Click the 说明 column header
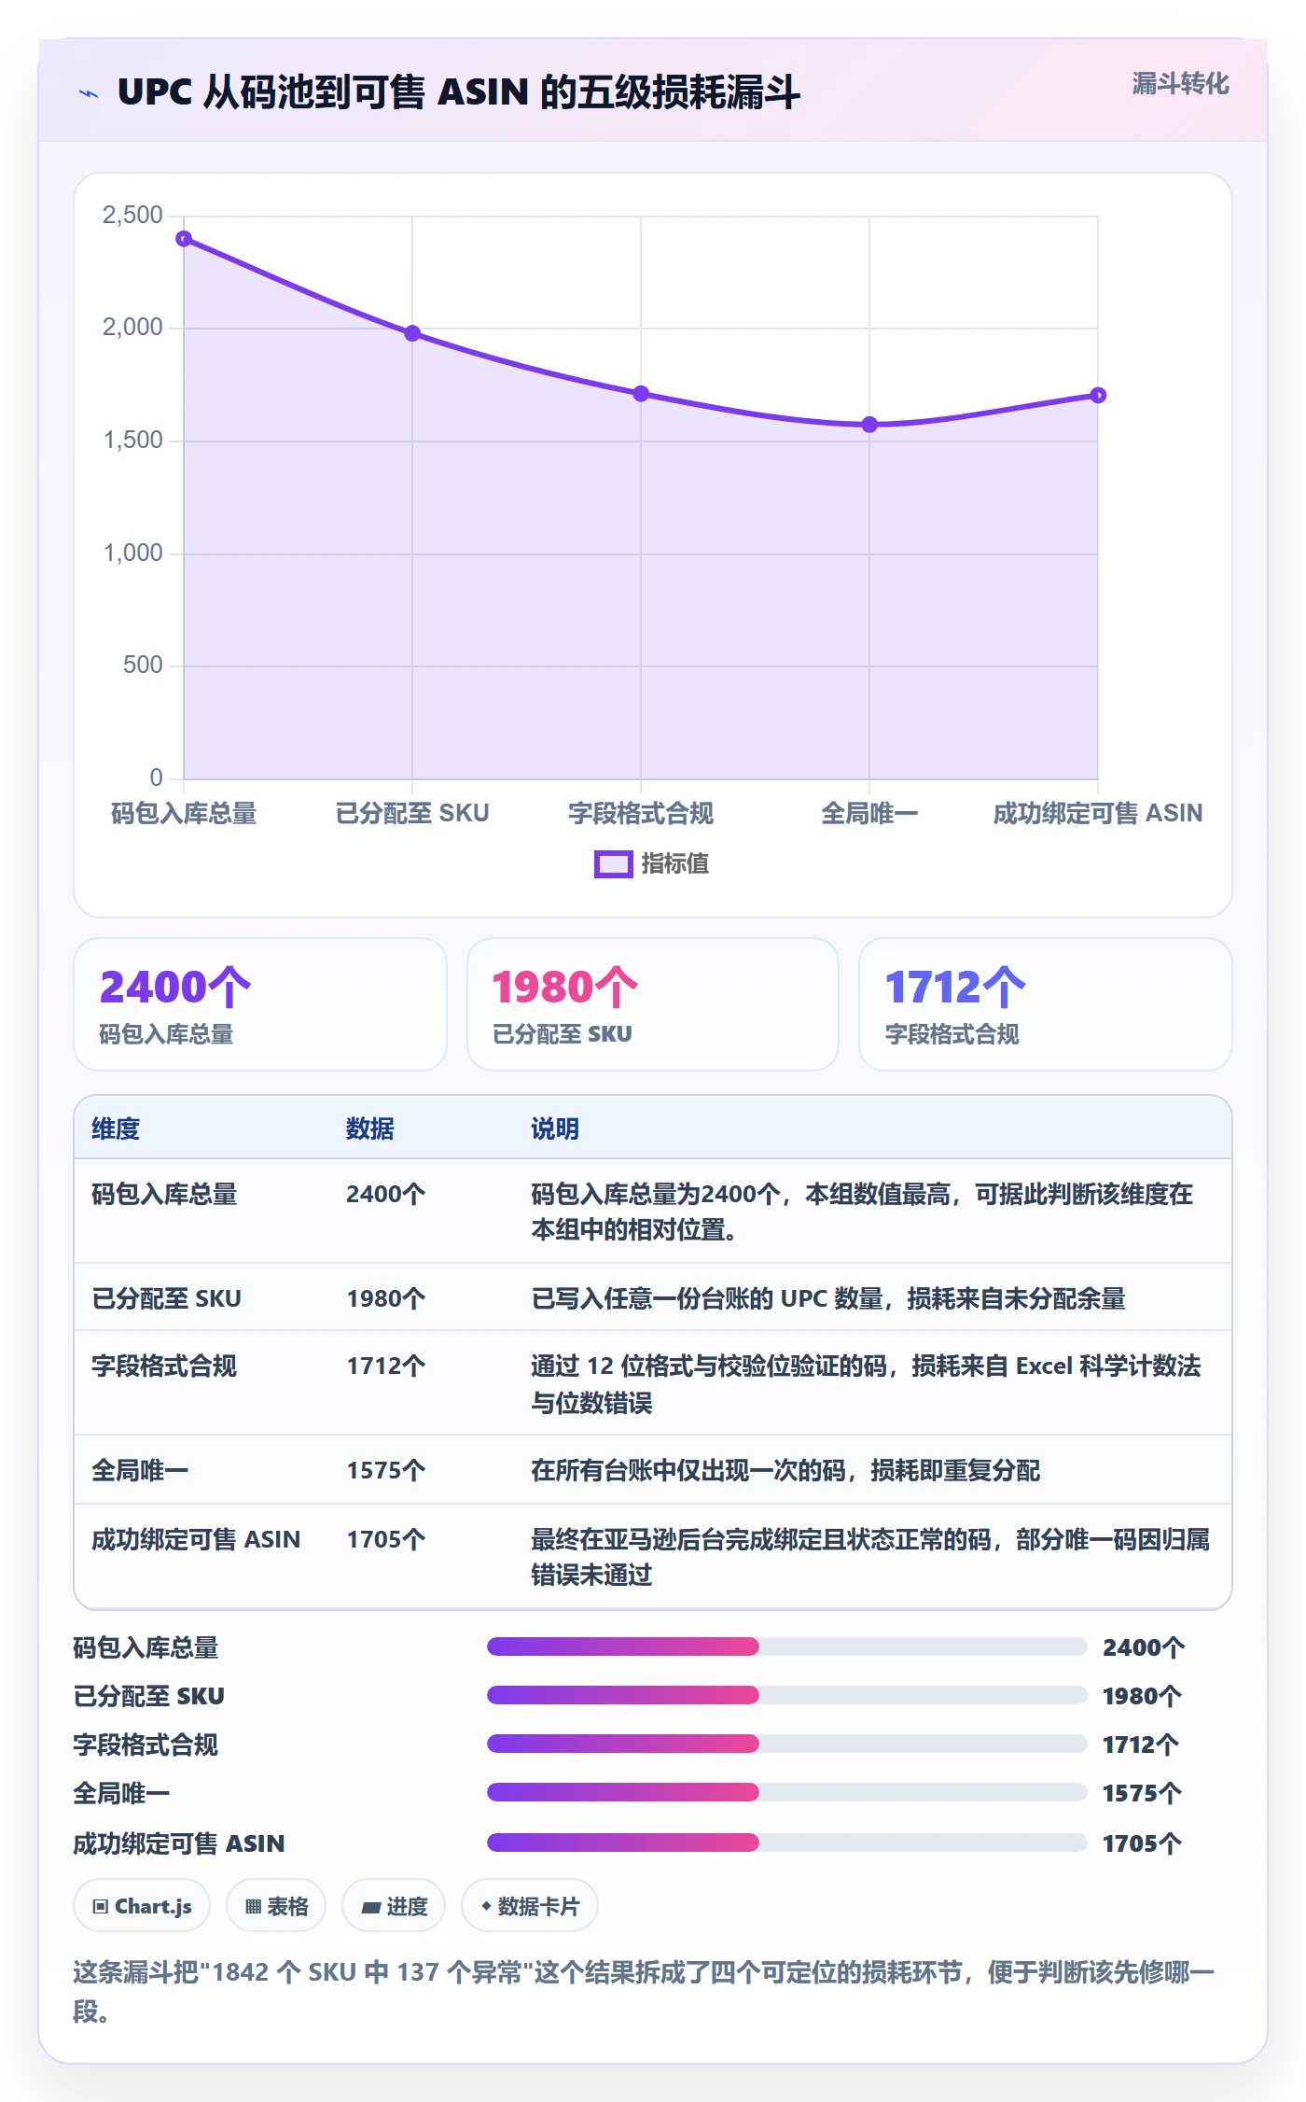The height and width of the screenshot is (2102, 1306). click(x=555, y=1128)
